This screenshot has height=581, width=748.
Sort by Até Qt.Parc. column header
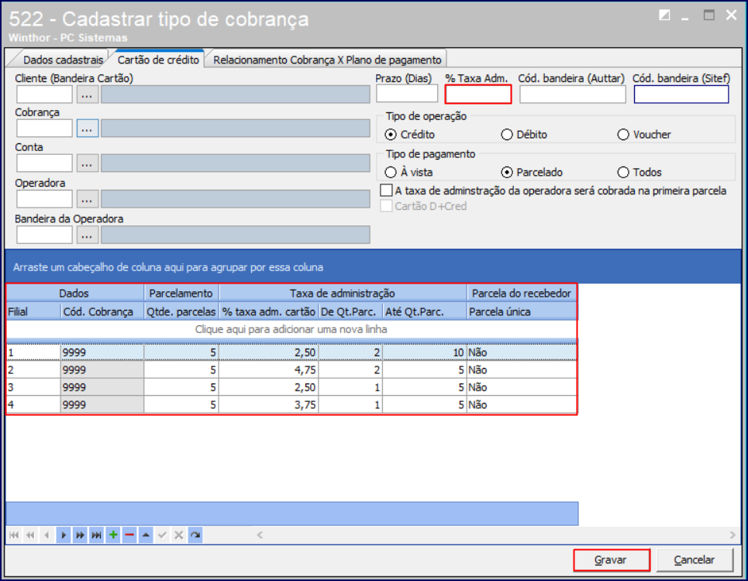[x=424, y=311]
